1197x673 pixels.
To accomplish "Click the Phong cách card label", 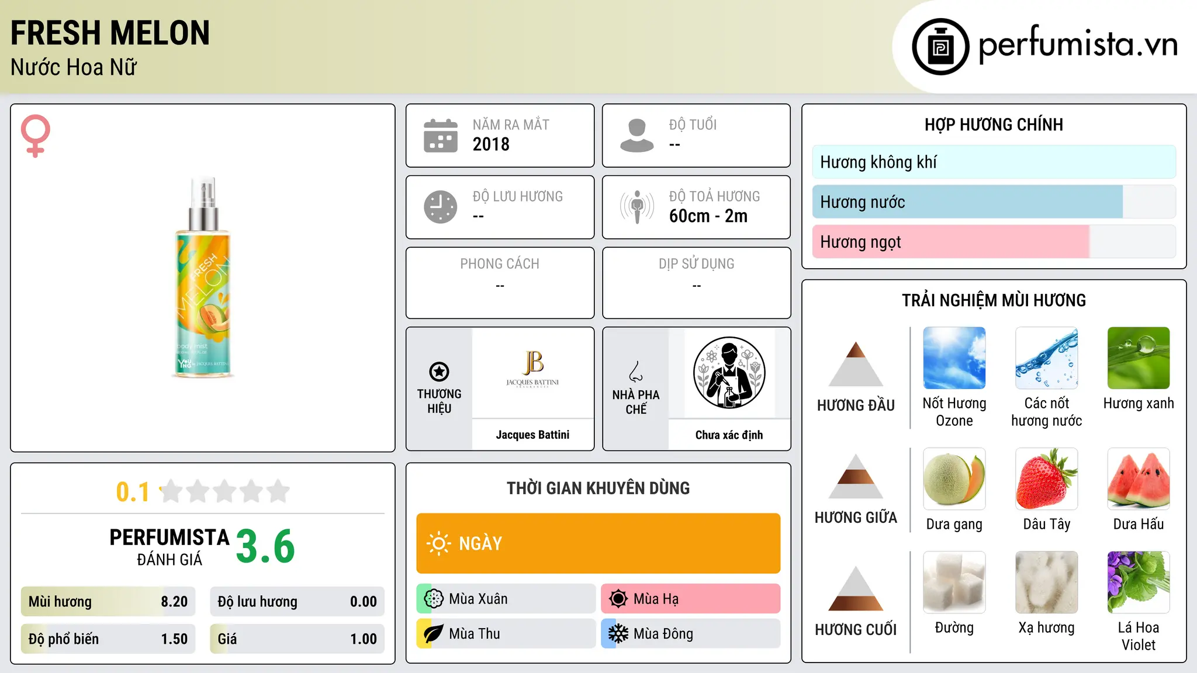I will coord(500,264).
